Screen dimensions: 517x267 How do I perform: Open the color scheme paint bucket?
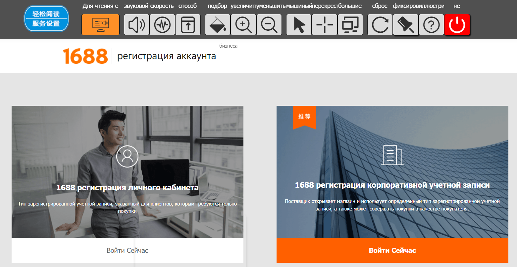pyautogui.click(x=218, y=24)
